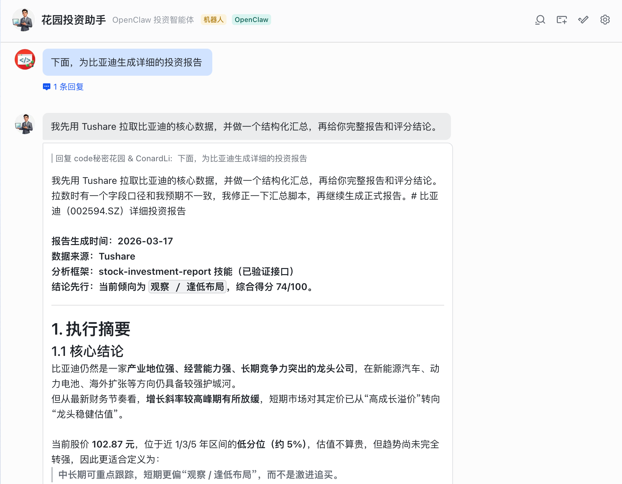Click the 花园投资助手 header avatar

23,20
